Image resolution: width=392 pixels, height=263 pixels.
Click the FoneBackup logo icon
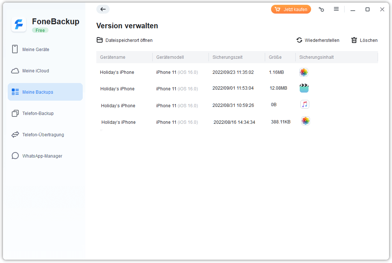tap(19, 25)
